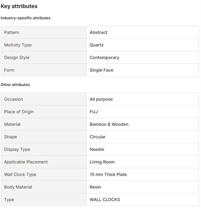The image size is (201, 208).
Task: Select the Industry-specific attributes subheading
Action: [26, 18]
